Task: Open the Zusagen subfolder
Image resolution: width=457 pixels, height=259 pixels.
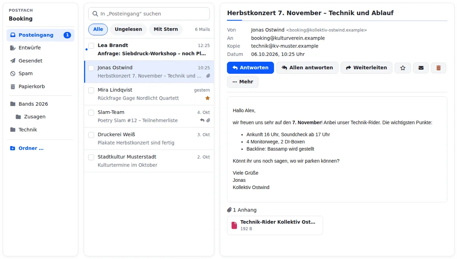Action: pyautogui.click(x=43, y=117)
